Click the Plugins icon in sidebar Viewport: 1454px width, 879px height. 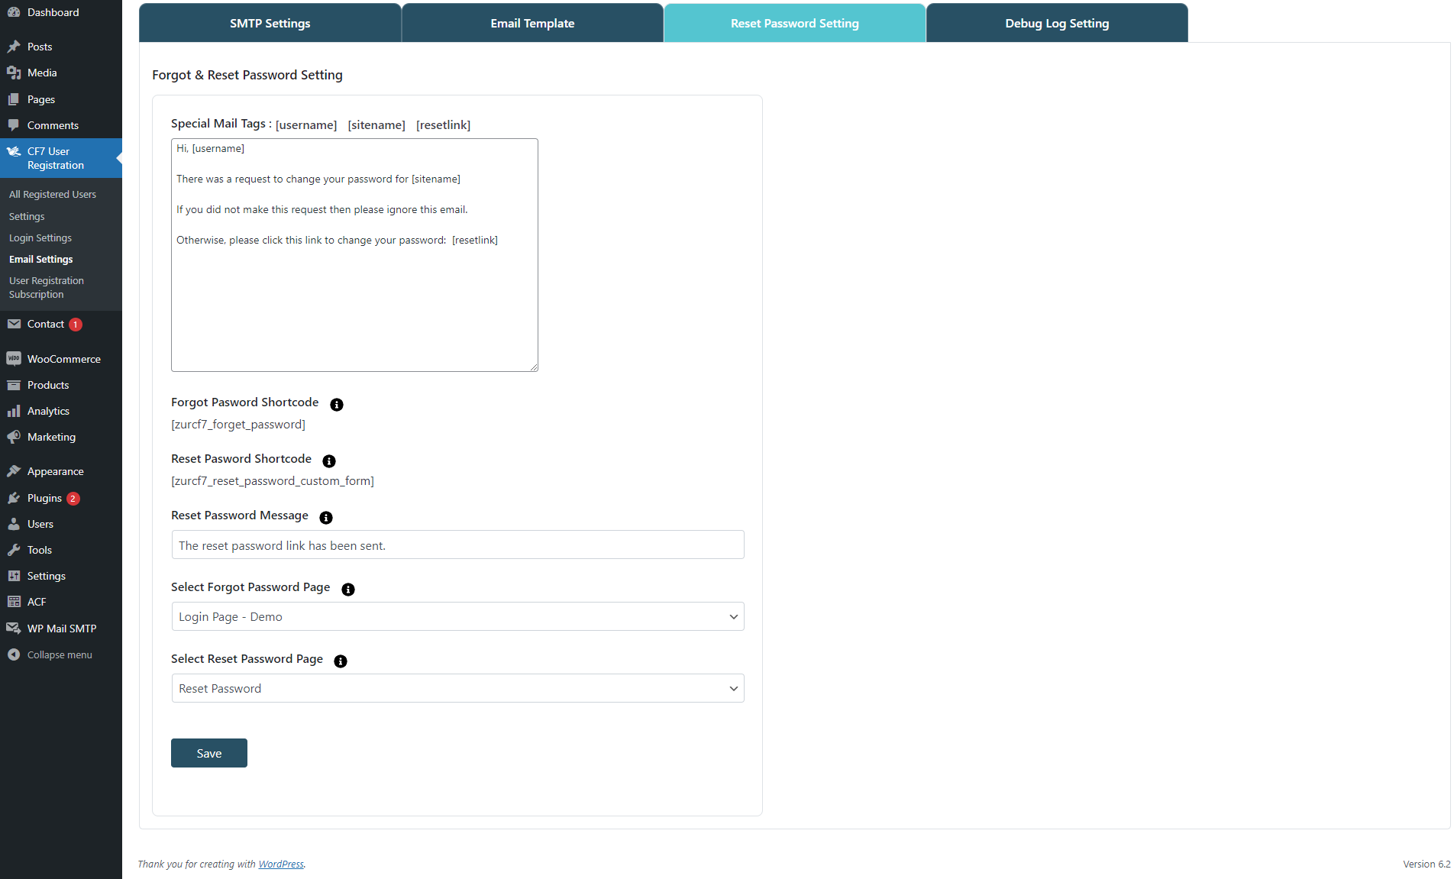14,498
